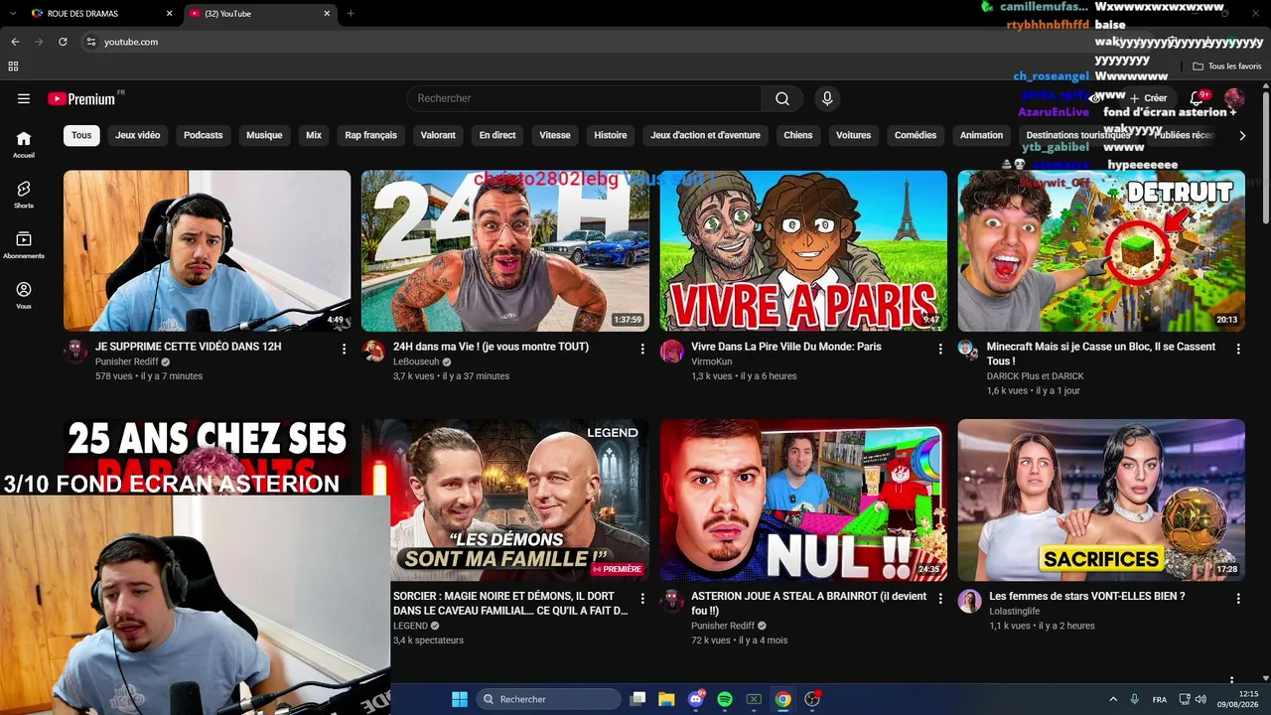Image resolution: width=1271 pixels, height=715 pixels.
Task: Open Windows Start menu
Action: [x=460, y=699]
